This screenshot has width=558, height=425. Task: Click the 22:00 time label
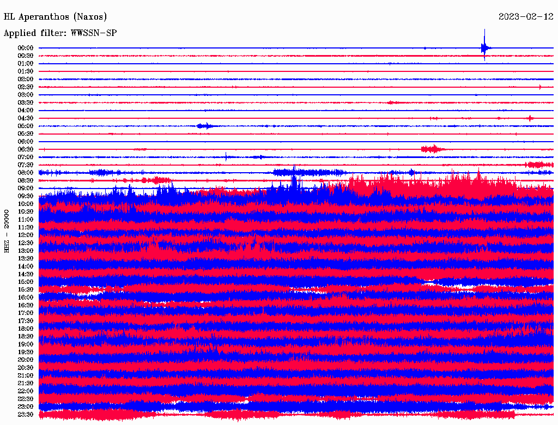click(x=26, y=391)
